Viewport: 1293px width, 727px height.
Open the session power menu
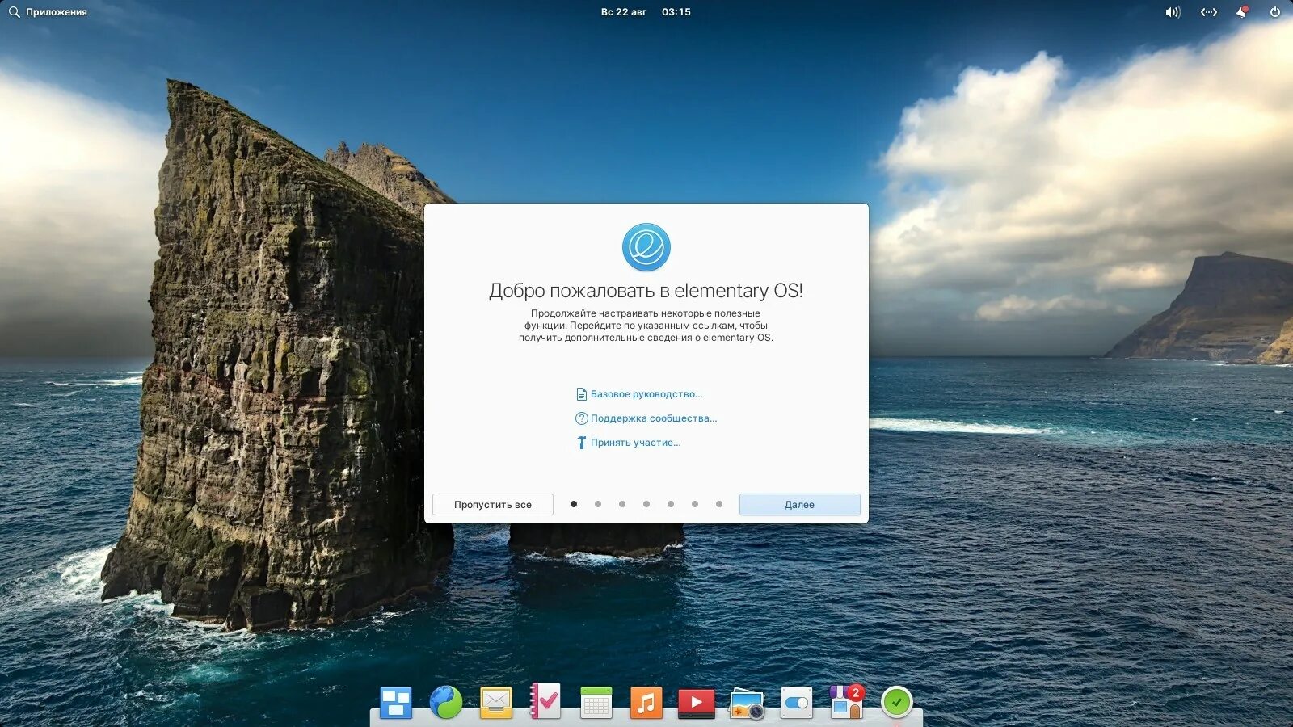1275,12
